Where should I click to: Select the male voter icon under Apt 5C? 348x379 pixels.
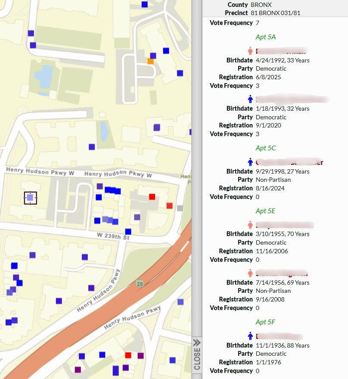[x=250, y=162]
